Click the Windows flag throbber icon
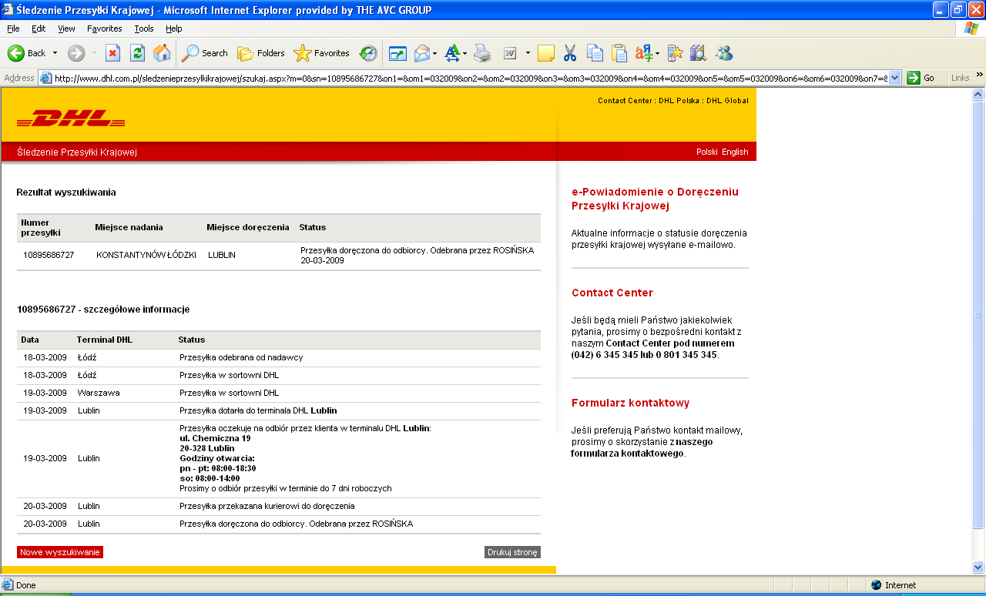 click(971, 28)
